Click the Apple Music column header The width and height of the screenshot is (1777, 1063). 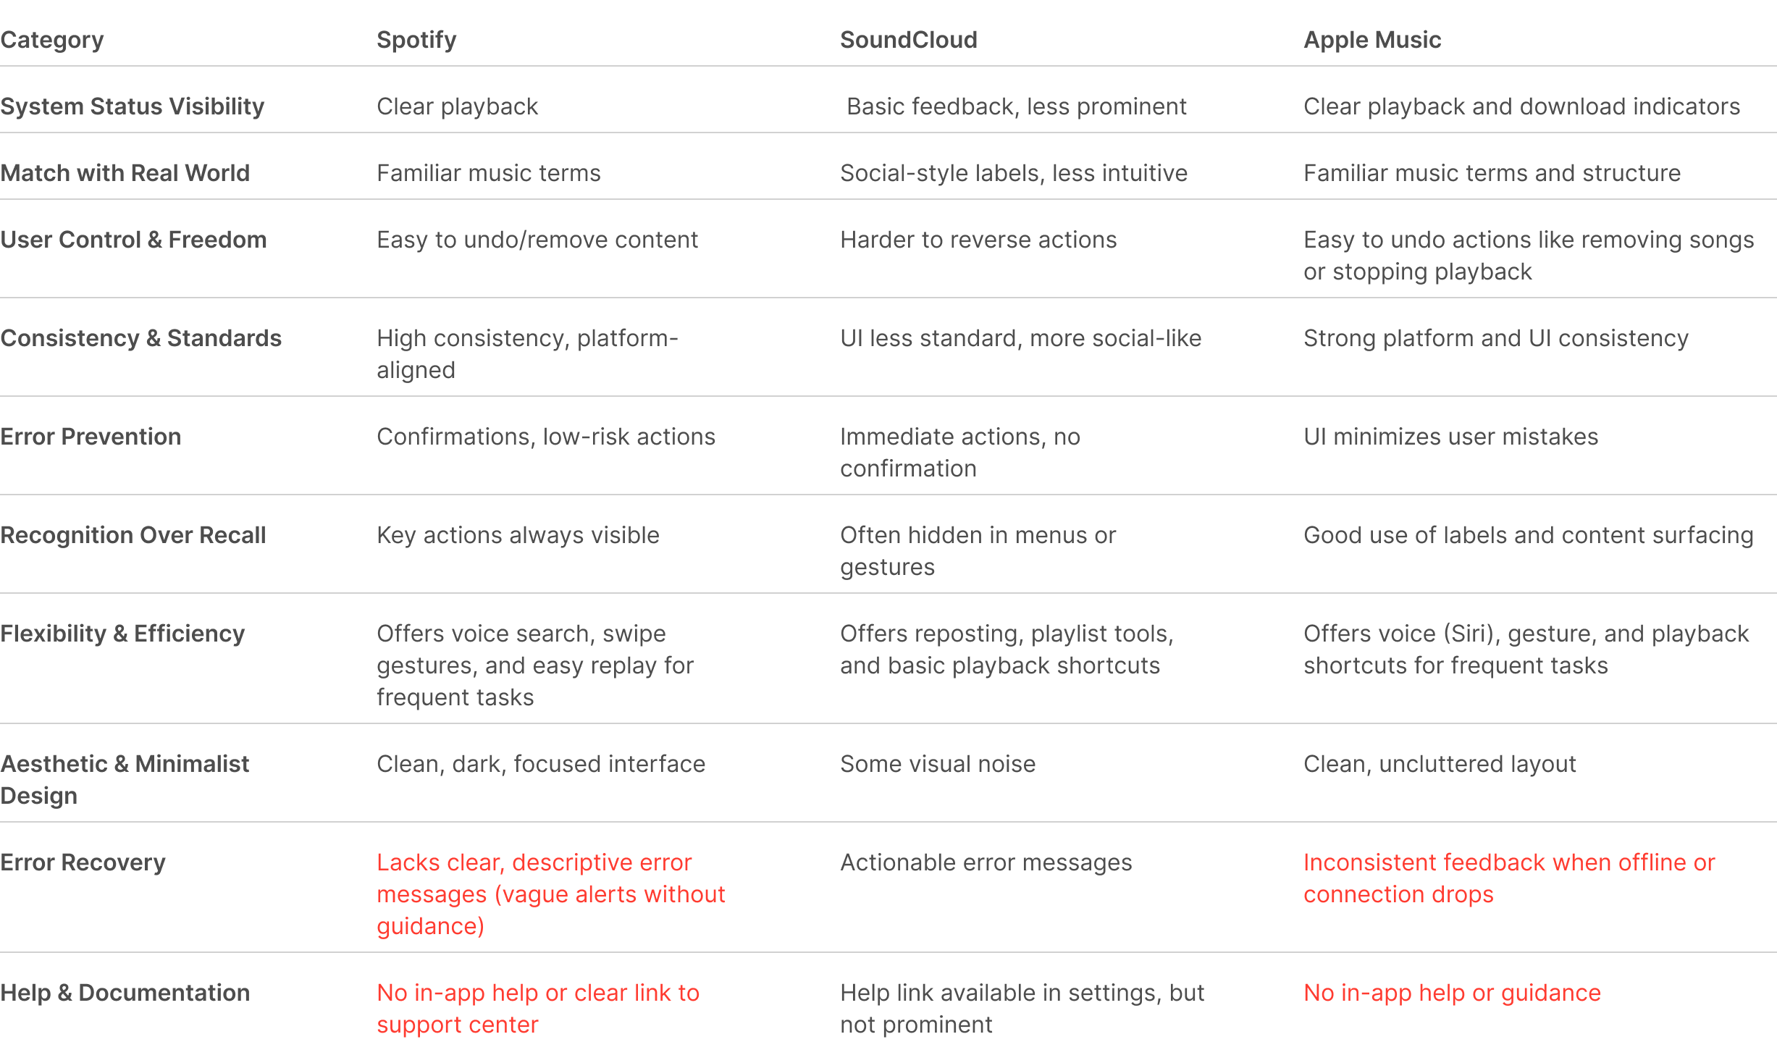click(x=1371, y=40)
